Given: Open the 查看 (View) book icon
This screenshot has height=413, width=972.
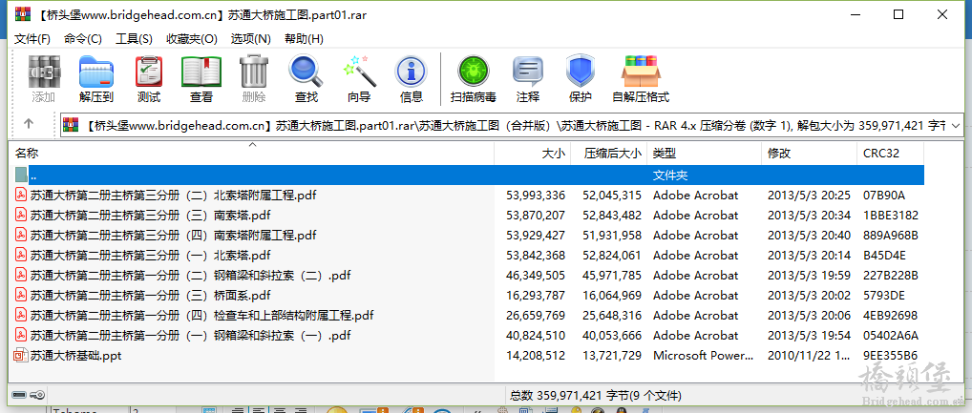Looking at the screenshot, I should coord(201,72).
